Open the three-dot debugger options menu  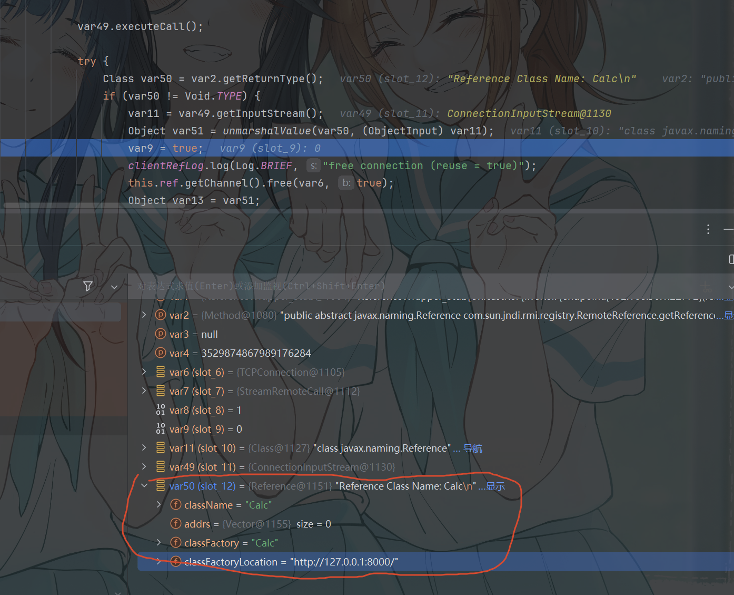[x=708, y=229]
